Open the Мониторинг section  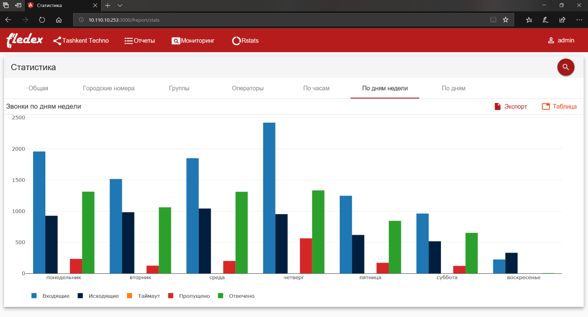pyautogui.click(x=193, y=41)
